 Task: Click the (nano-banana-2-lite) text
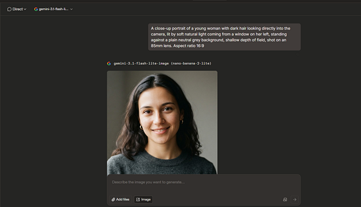point(191,63)
